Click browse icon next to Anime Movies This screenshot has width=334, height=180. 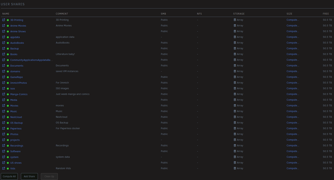(4, 26)
